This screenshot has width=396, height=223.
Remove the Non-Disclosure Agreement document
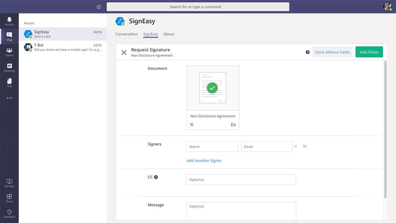click(x=192, y=124)
